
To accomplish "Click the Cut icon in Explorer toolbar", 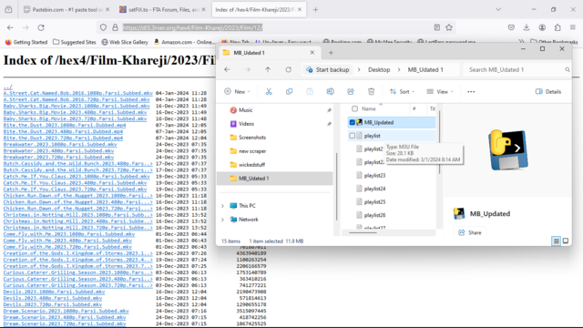I will pos(269,91).
